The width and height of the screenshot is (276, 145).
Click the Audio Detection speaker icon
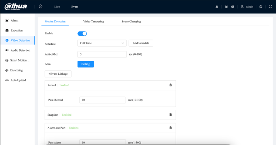(7, 50)
